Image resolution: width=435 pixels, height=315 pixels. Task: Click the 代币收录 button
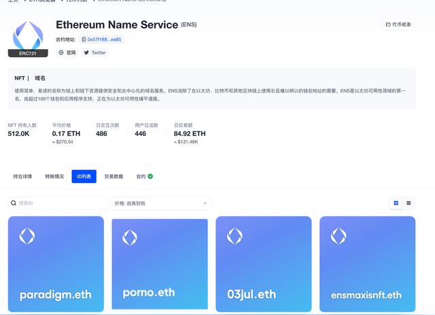coord(398,24)
